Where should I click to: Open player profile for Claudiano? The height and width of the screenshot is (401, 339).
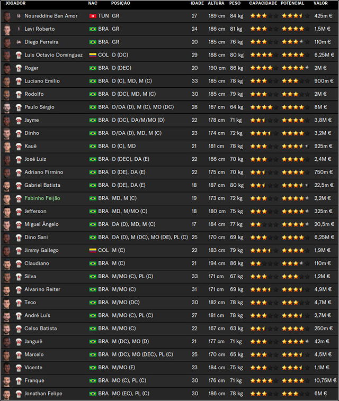(x=37, y=263)
